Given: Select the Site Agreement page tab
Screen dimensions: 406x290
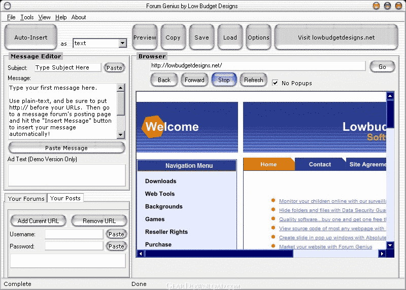Looking at the screenshot, I should [x=366, y=164].
